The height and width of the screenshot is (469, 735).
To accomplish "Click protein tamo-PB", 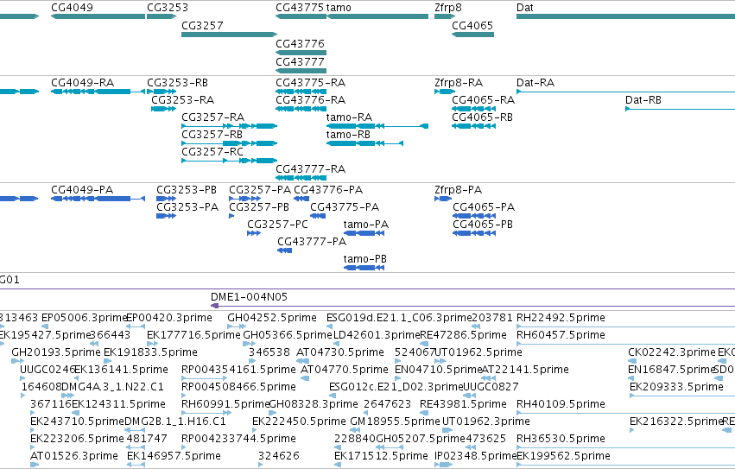I will coord(364,268).
